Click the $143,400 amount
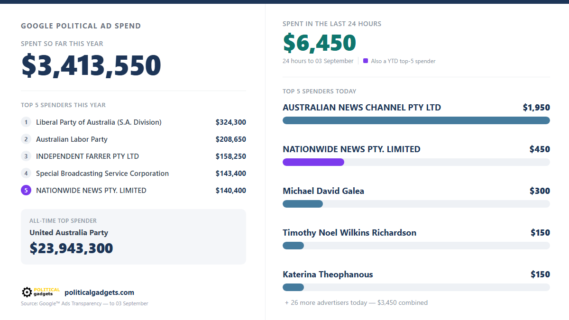This screenshot has width=569, height=320. coord(231,174)
